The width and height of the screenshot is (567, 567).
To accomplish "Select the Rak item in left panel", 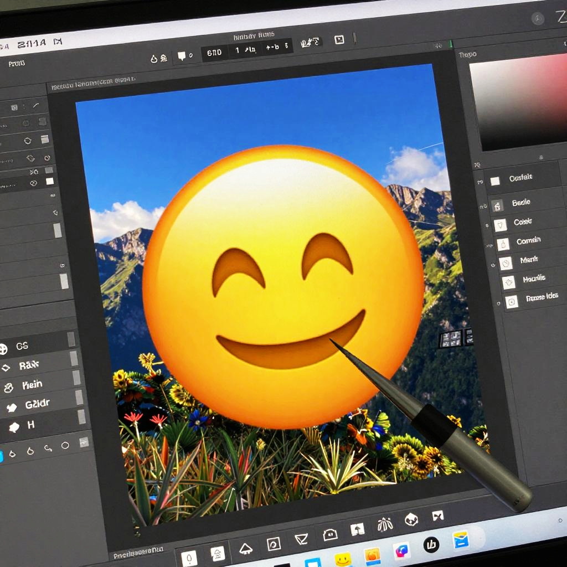I will point(29,365).
